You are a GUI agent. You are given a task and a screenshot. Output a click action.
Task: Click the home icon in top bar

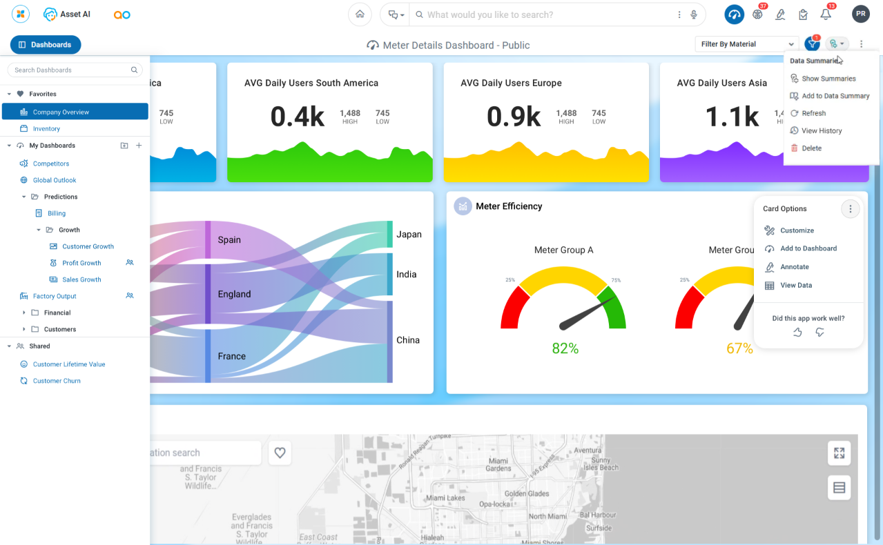(360, 14)
